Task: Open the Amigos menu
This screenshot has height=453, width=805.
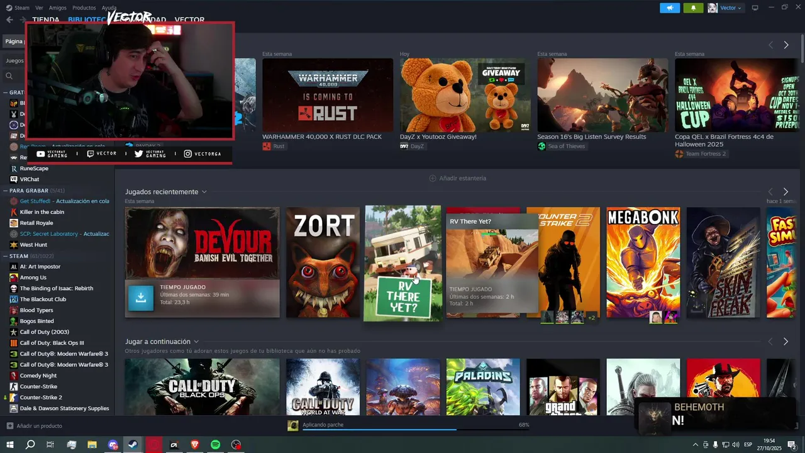Action: click(58, 8)
